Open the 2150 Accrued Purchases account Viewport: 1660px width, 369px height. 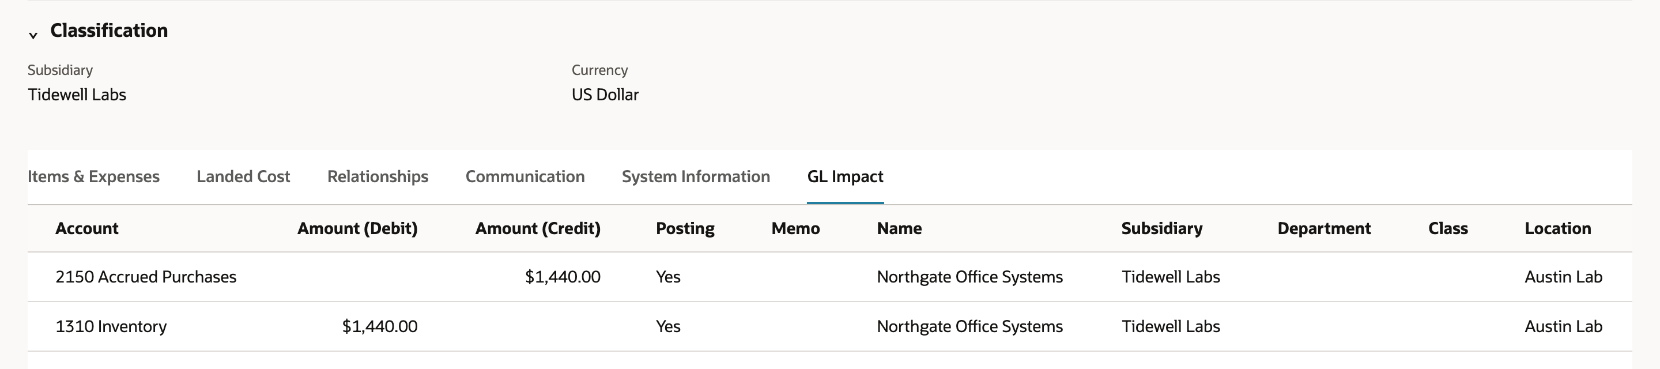[x=146, y=277]
